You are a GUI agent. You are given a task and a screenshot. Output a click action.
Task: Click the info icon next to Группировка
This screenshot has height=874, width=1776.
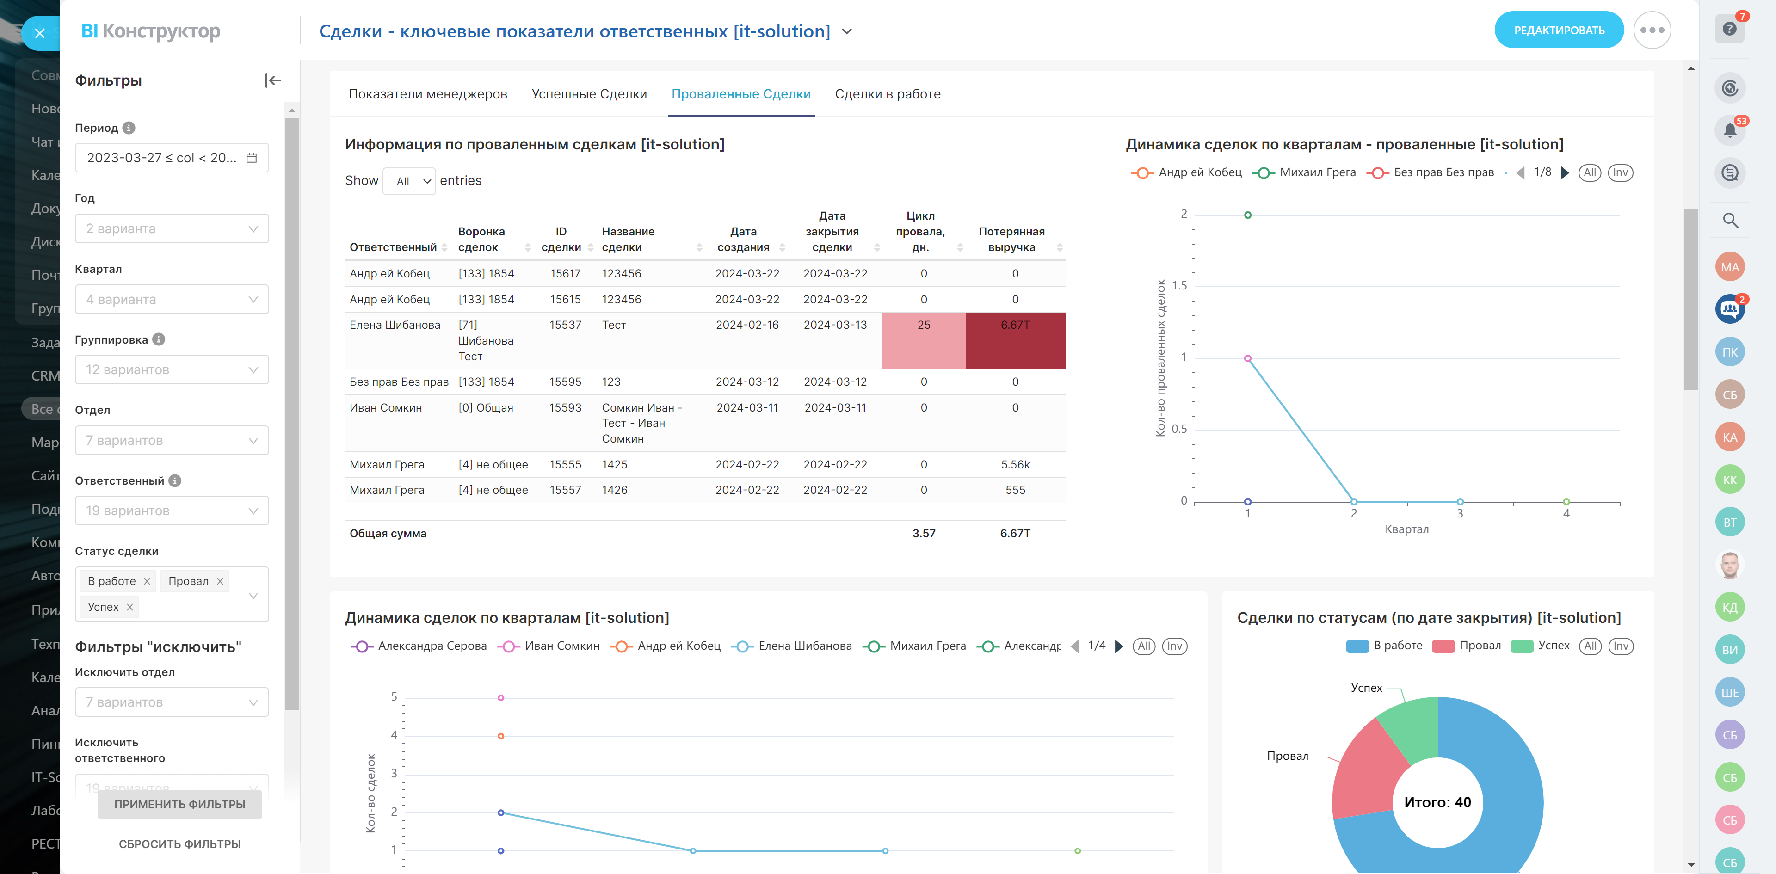point(159,339)
